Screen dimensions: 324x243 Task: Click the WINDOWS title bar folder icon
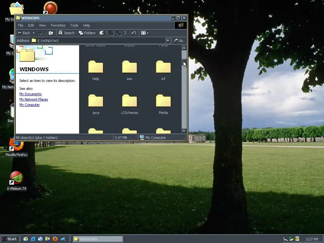click(x=18, y=18)
